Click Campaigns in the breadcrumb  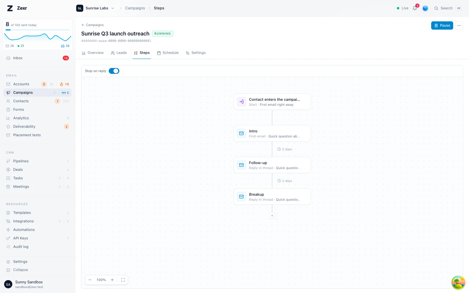(x=135, y=8)
